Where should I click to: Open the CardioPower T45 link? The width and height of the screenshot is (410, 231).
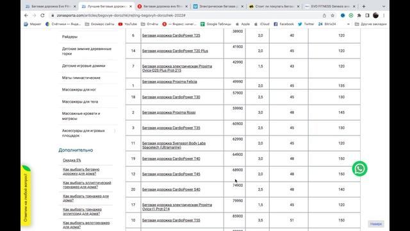(x=171, y=174)
